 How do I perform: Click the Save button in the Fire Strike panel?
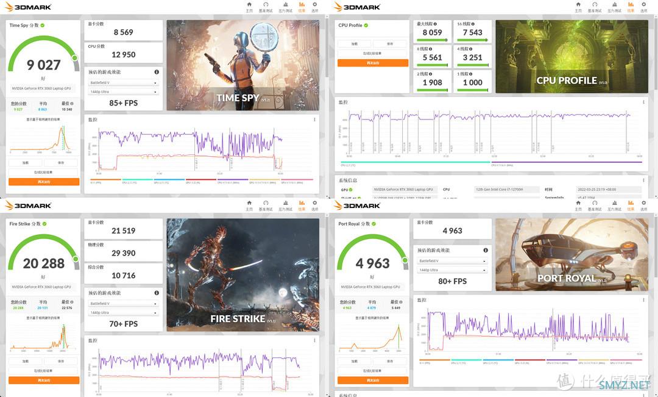tap(62, 361)
